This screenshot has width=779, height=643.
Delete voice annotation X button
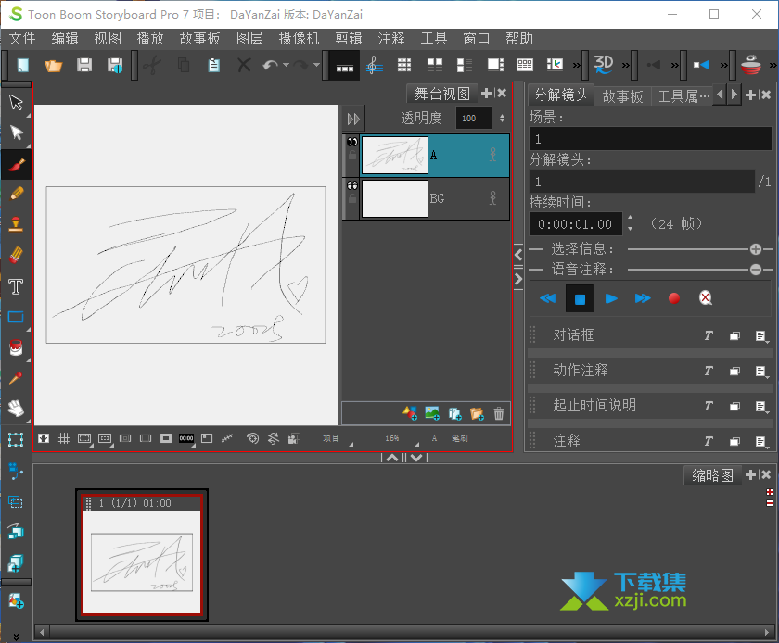click(706, 298)
